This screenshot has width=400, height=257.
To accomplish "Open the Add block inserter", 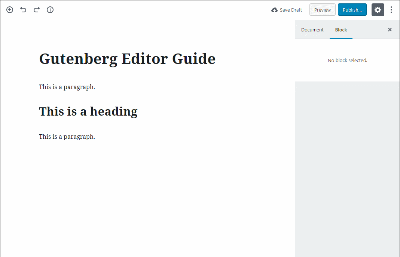I will click(x=10, y=10).
